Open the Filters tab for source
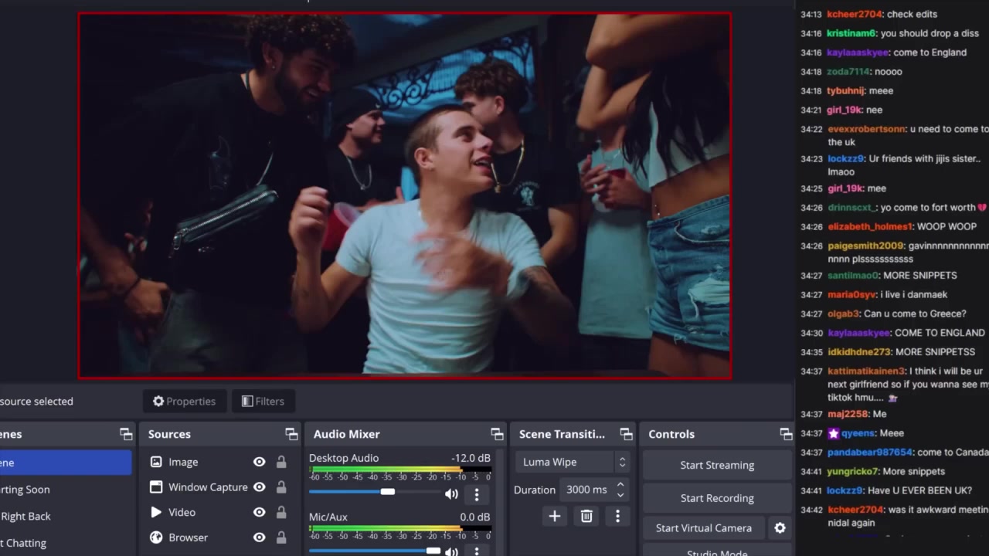 tap(263, 402)
